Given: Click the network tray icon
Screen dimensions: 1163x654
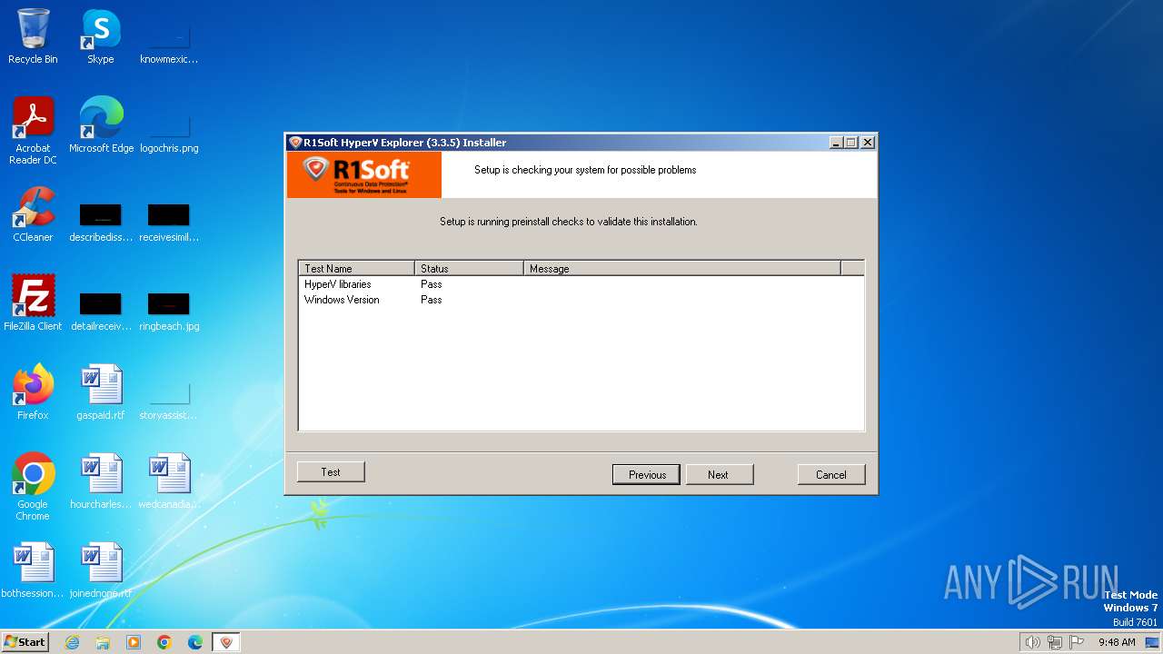Looking at the screenshot, I should click(x=1054, y=642).
